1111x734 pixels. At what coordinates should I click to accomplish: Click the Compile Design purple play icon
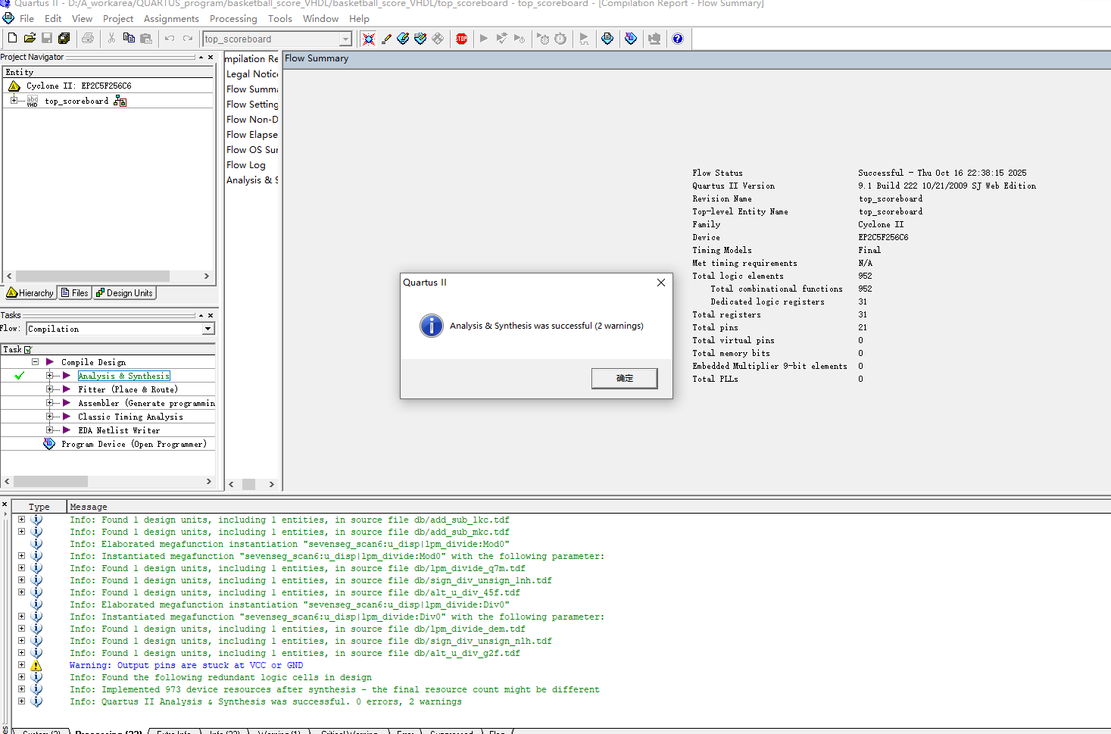pos(50,362)
